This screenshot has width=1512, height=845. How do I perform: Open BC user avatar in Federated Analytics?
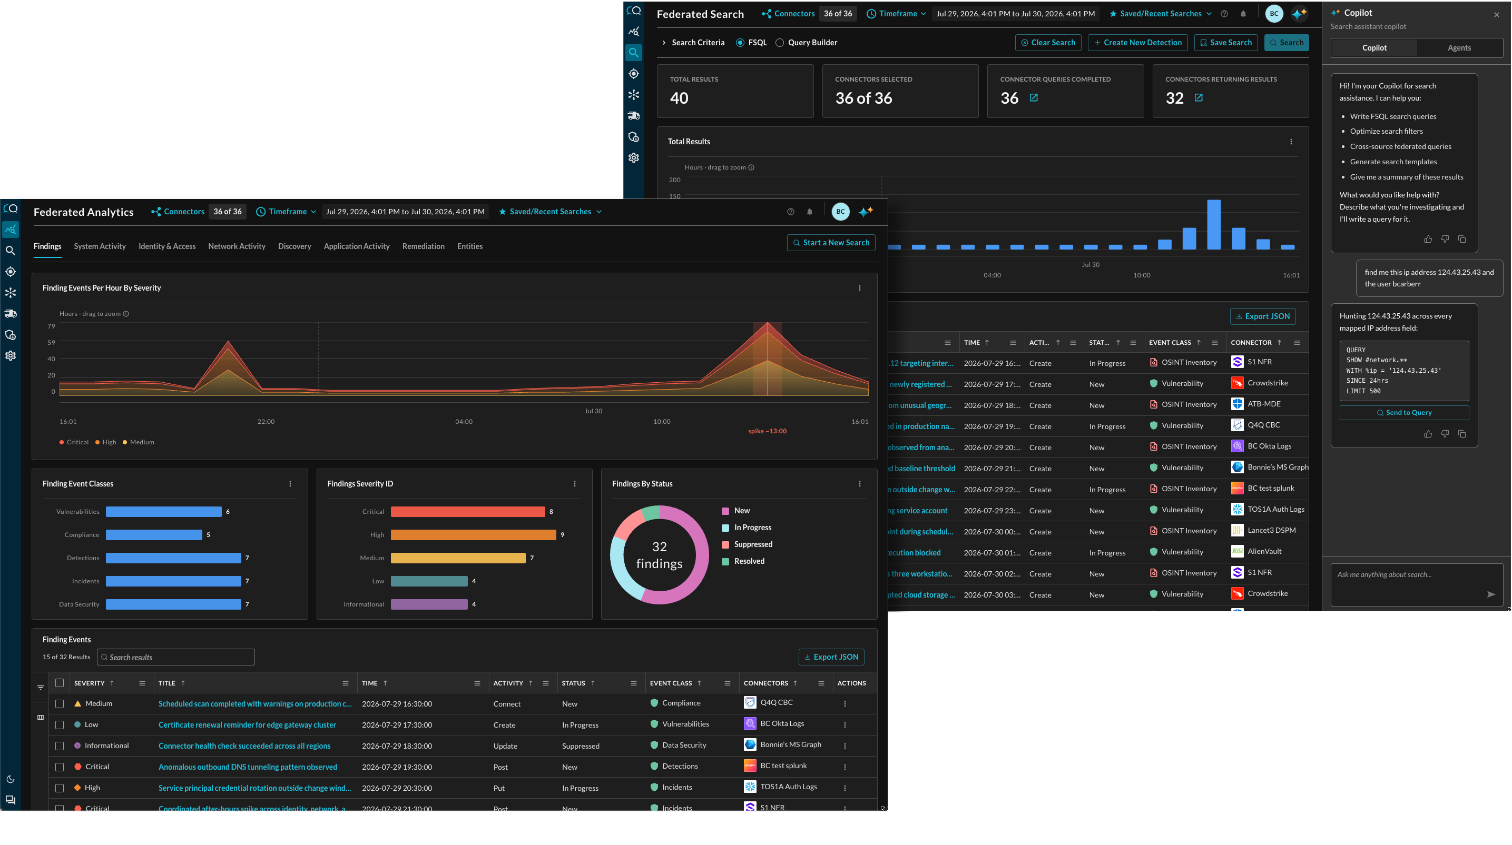tap(840, 212)
